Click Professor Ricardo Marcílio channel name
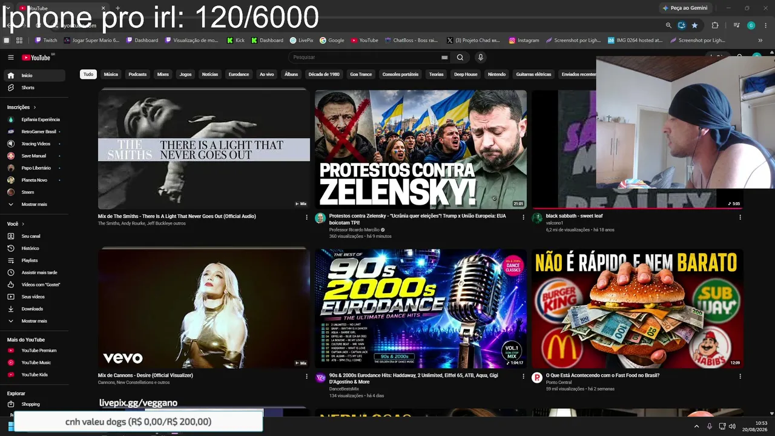 [x=354, y=230]
